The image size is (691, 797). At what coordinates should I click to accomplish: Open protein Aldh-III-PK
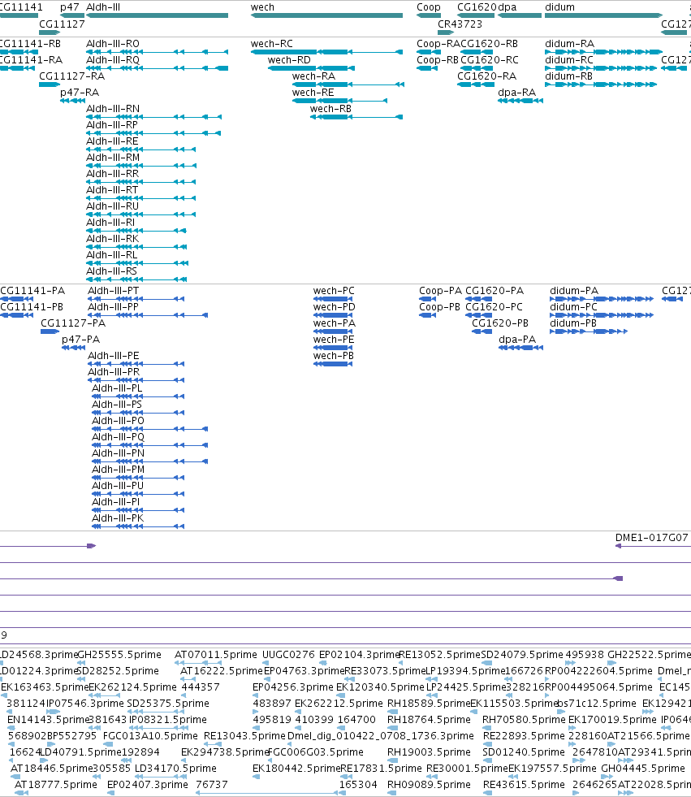[118, 518]
